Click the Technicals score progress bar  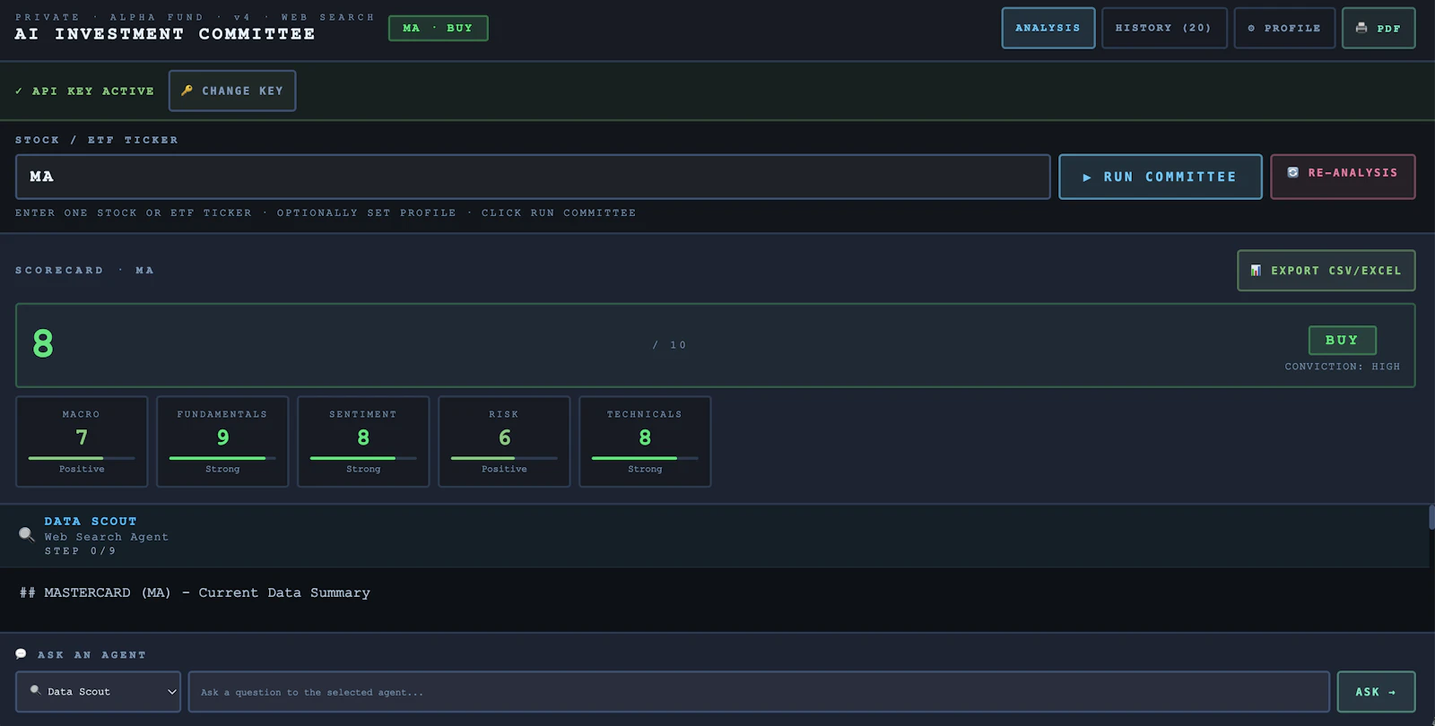[x=645, y=458]
